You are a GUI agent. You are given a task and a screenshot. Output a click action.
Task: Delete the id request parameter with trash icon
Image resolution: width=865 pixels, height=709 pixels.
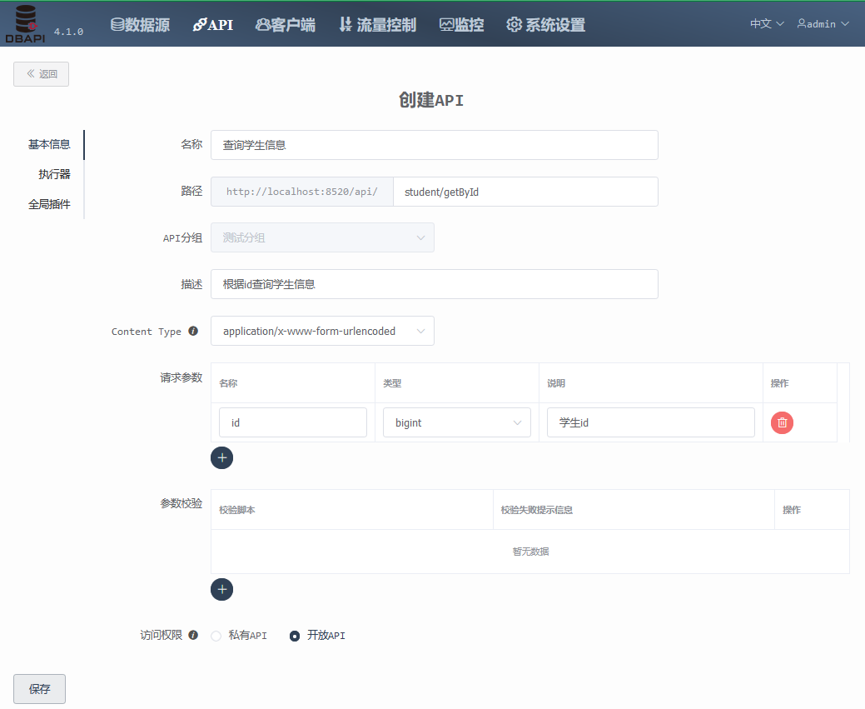(x=781, y=422)
